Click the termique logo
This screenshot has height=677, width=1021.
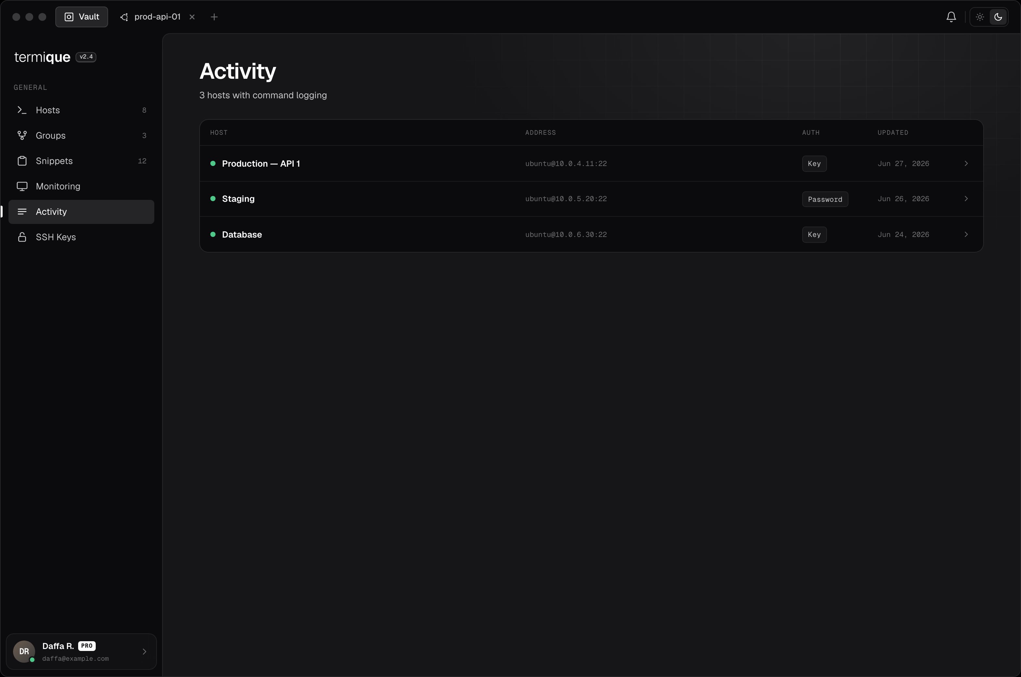[42, 57]
